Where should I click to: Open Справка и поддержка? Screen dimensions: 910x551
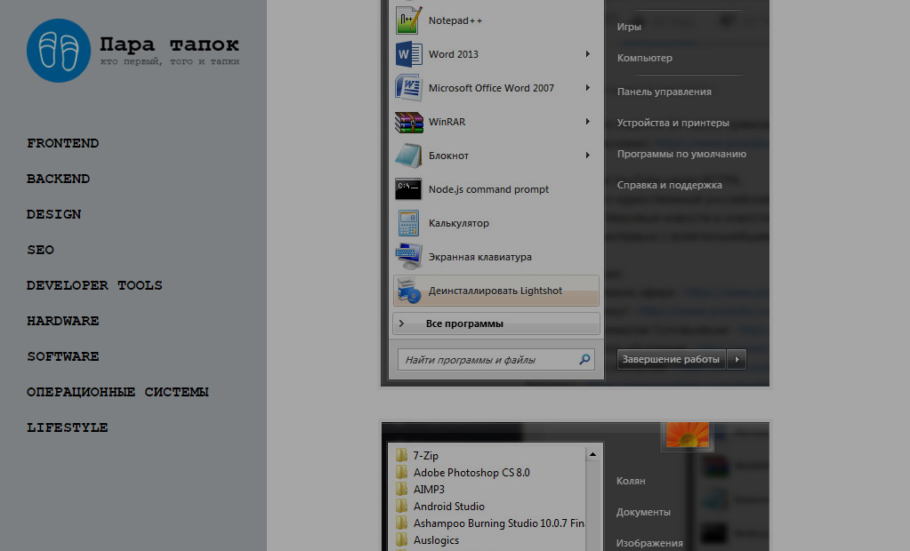669,185
